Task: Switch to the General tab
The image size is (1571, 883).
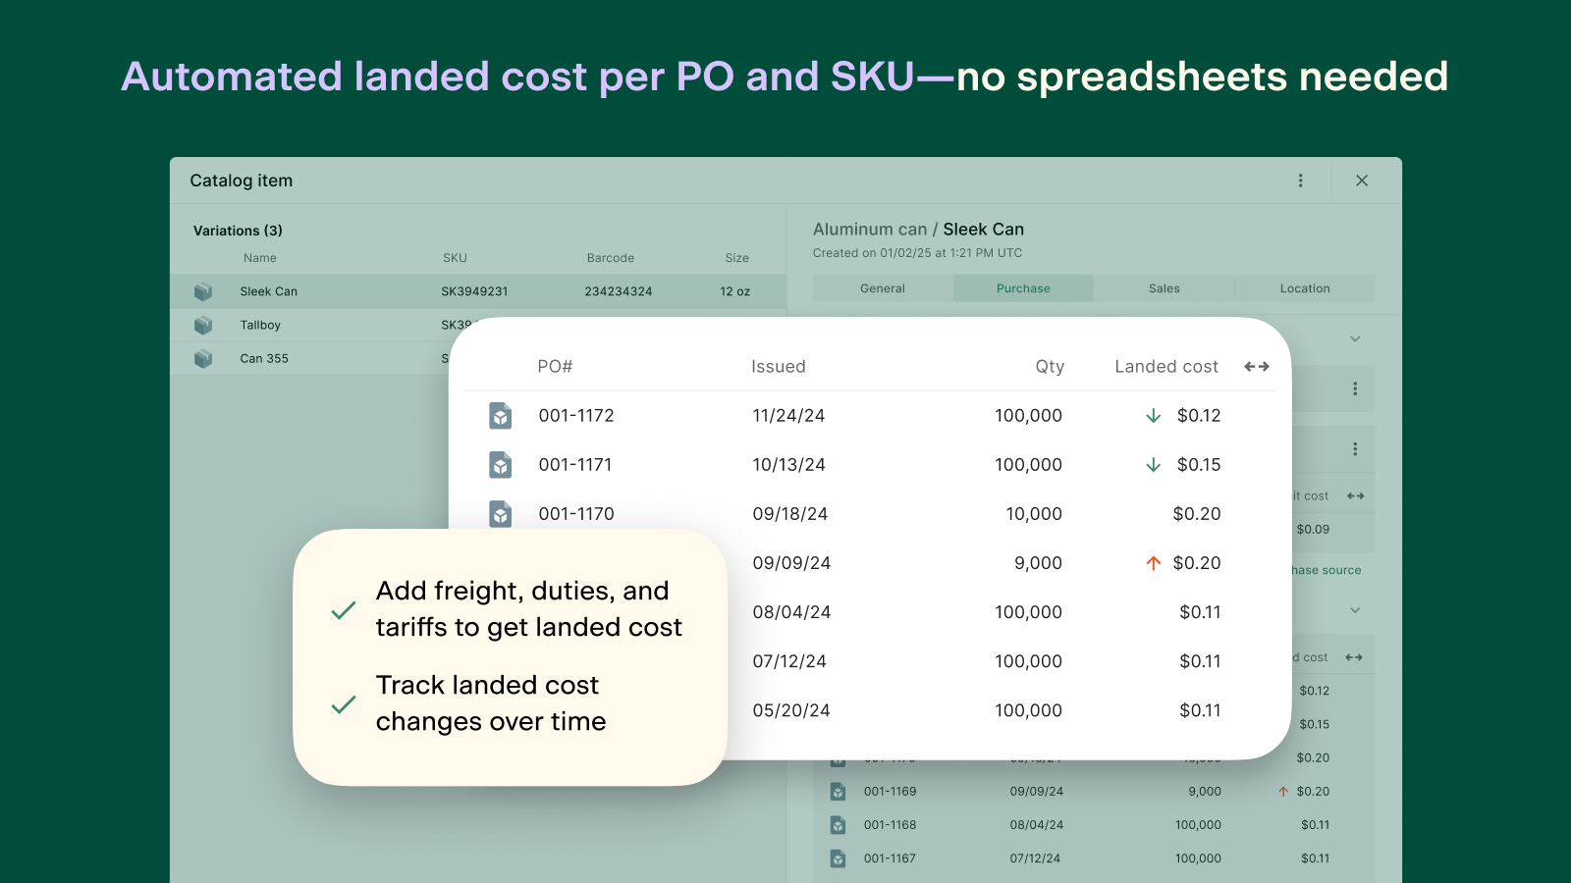Action: (x=883, y=288)
